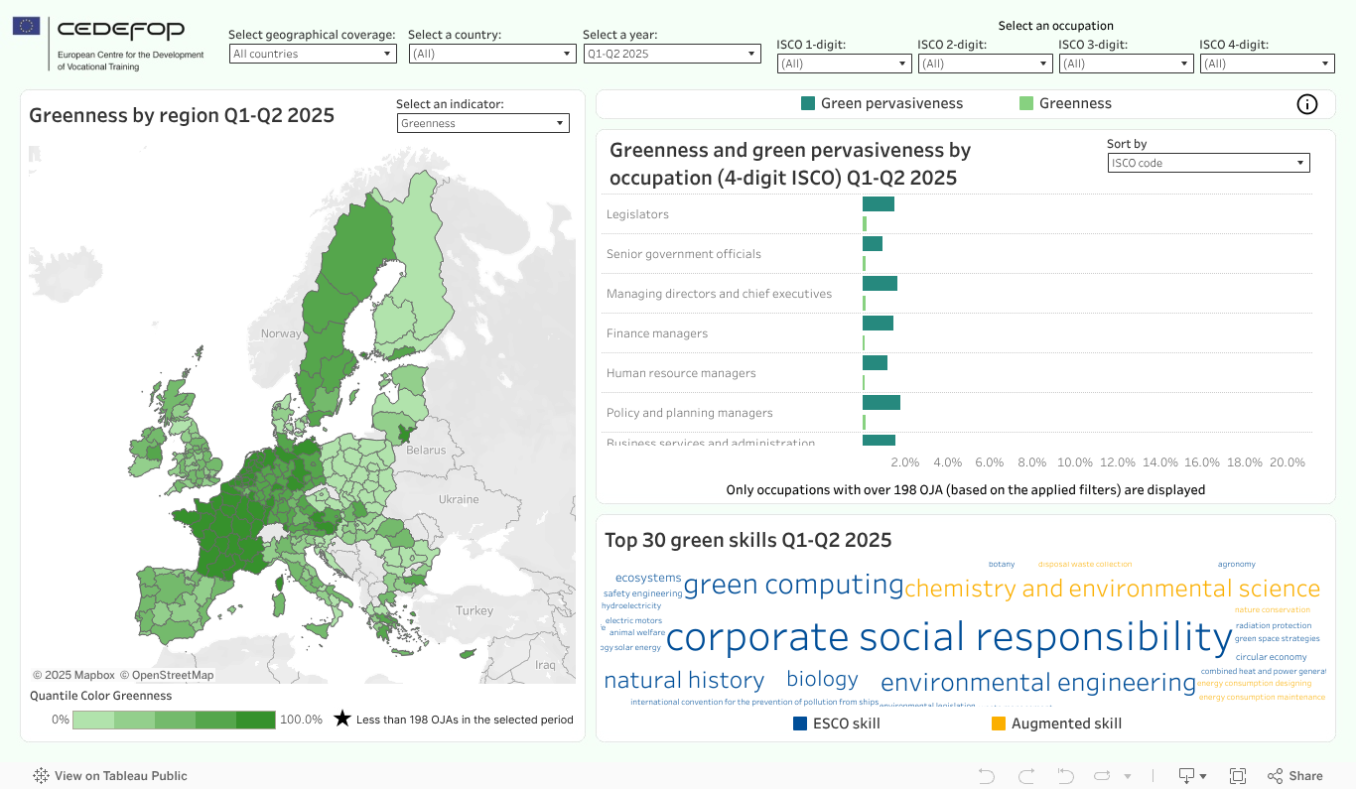Click "corporate social responsibility" in the word cloud

coord(948,637)
